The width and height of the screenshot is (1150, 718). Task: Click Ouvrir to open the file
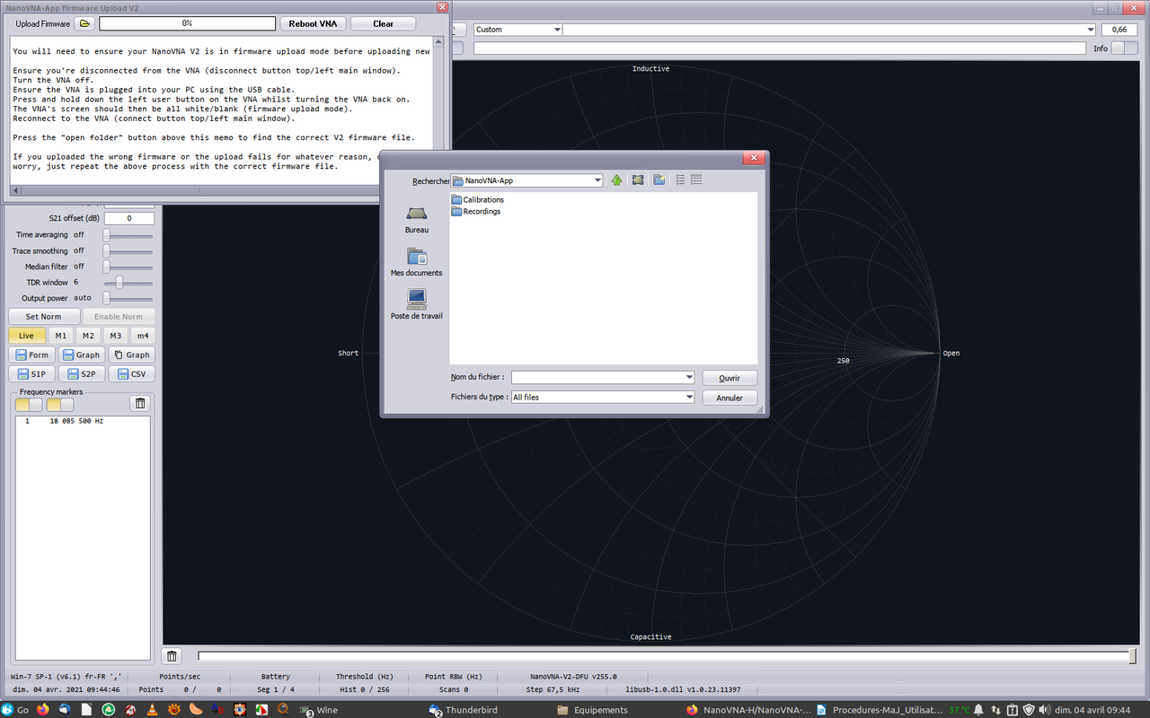click(730, 379)
